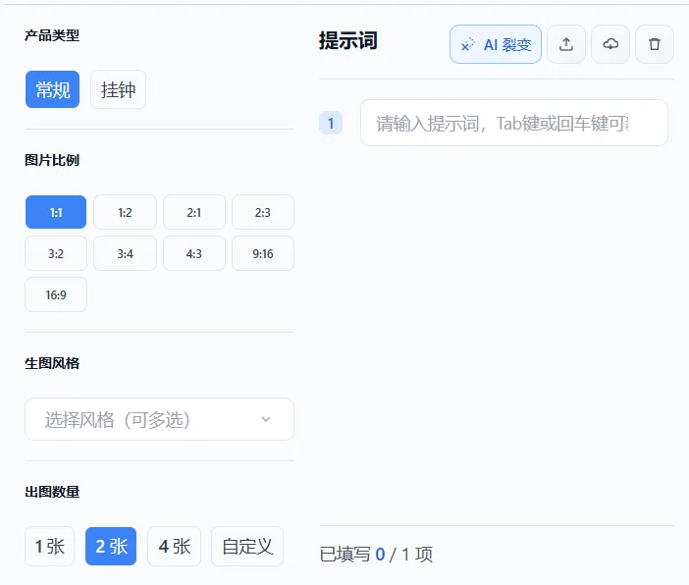The image size is (689, 585).
Task: Choose the 1:1 image ratio
Action: click(x=56, y=212)
